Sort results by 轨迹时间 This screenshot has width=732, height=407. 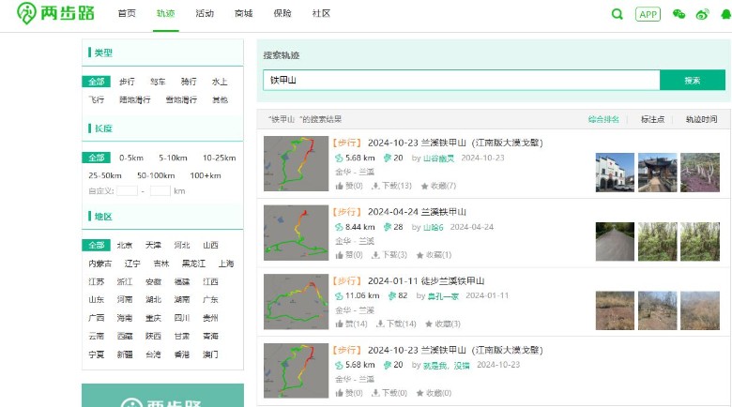[x=701, y=119]
